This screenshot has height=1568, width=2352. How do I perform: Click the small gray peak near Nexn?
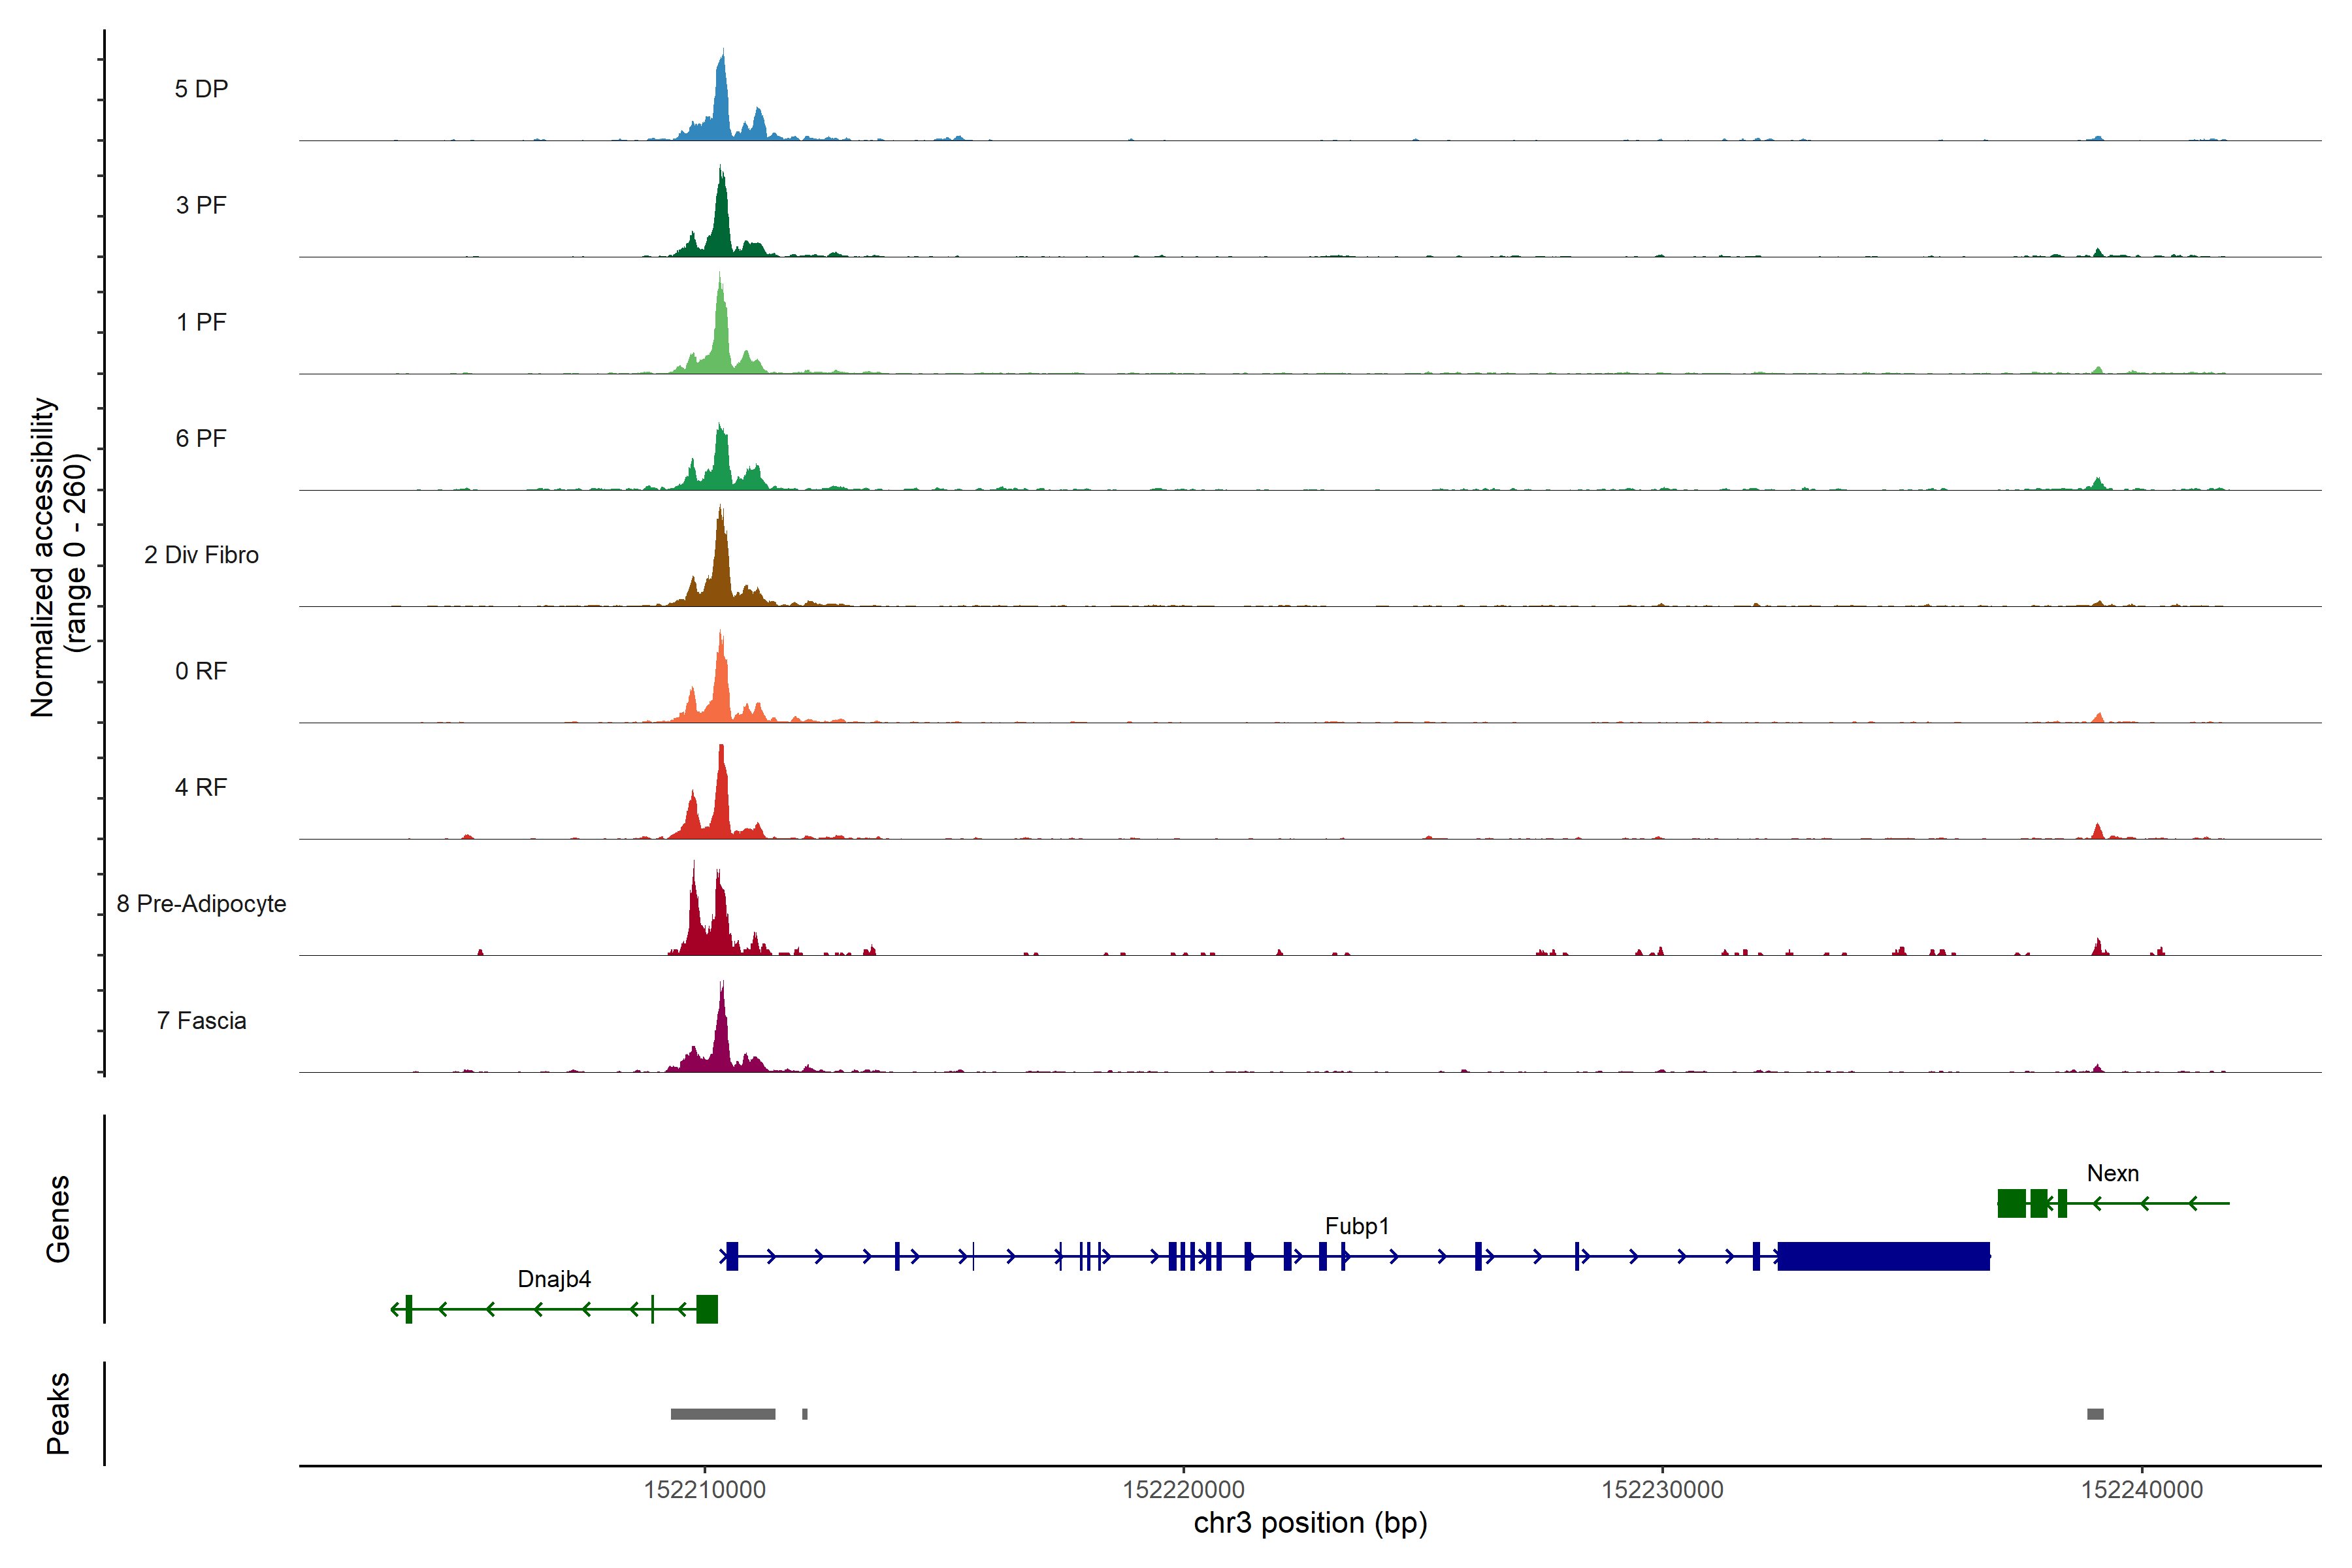[2095, 1413]
